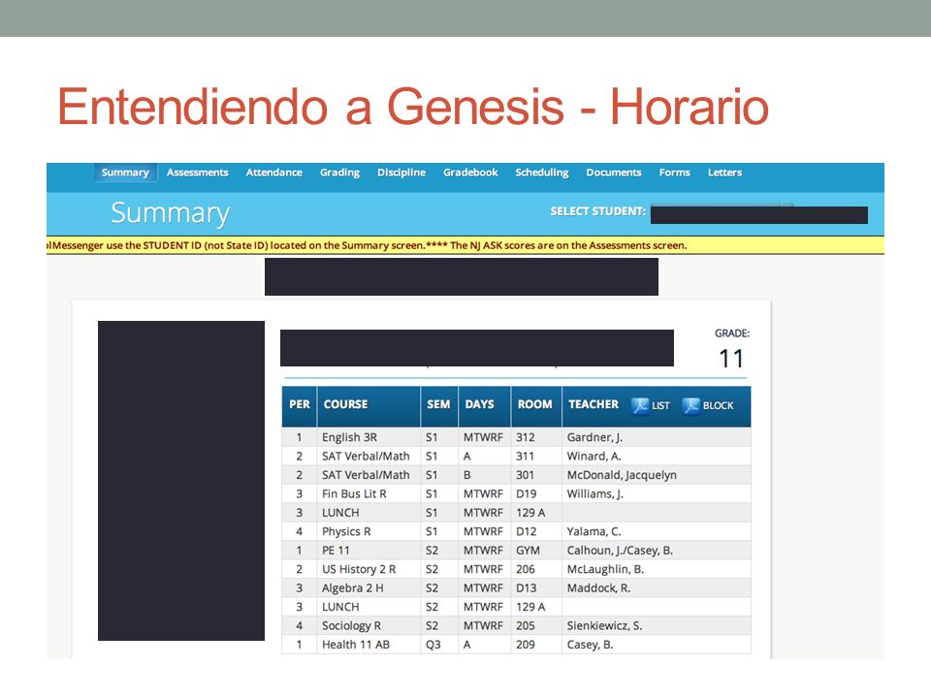Click teacher entry Calhoun, J./Casey, B.
Image resolution: width=931 pixels, height=698 pixels.
coord(620,551)
